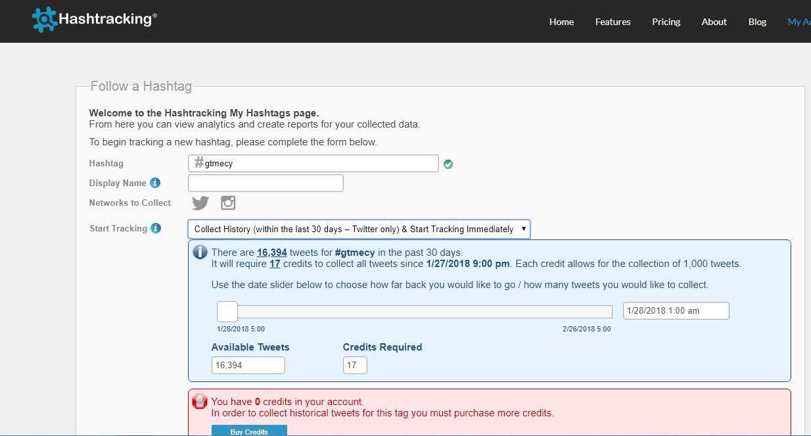This screenshot has width=811, height=436.
Task: Focus the Hashtag input field
Action: coord(319,163)
